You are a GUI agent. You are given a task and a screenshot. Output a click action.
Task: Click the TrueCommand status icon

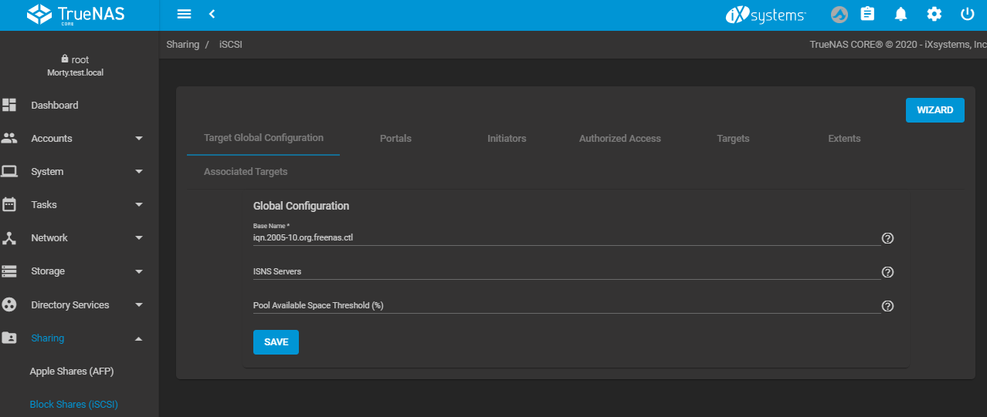click(x=839, y=15)
